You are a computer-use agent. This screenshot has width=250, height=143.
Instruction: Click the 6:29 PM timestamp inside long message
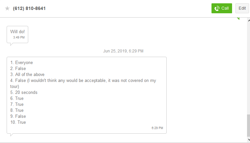(x=157, y=128)
